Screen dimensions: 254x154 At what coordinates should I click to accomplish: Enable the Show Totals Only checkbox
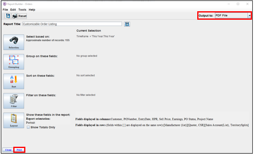[28, 127]
